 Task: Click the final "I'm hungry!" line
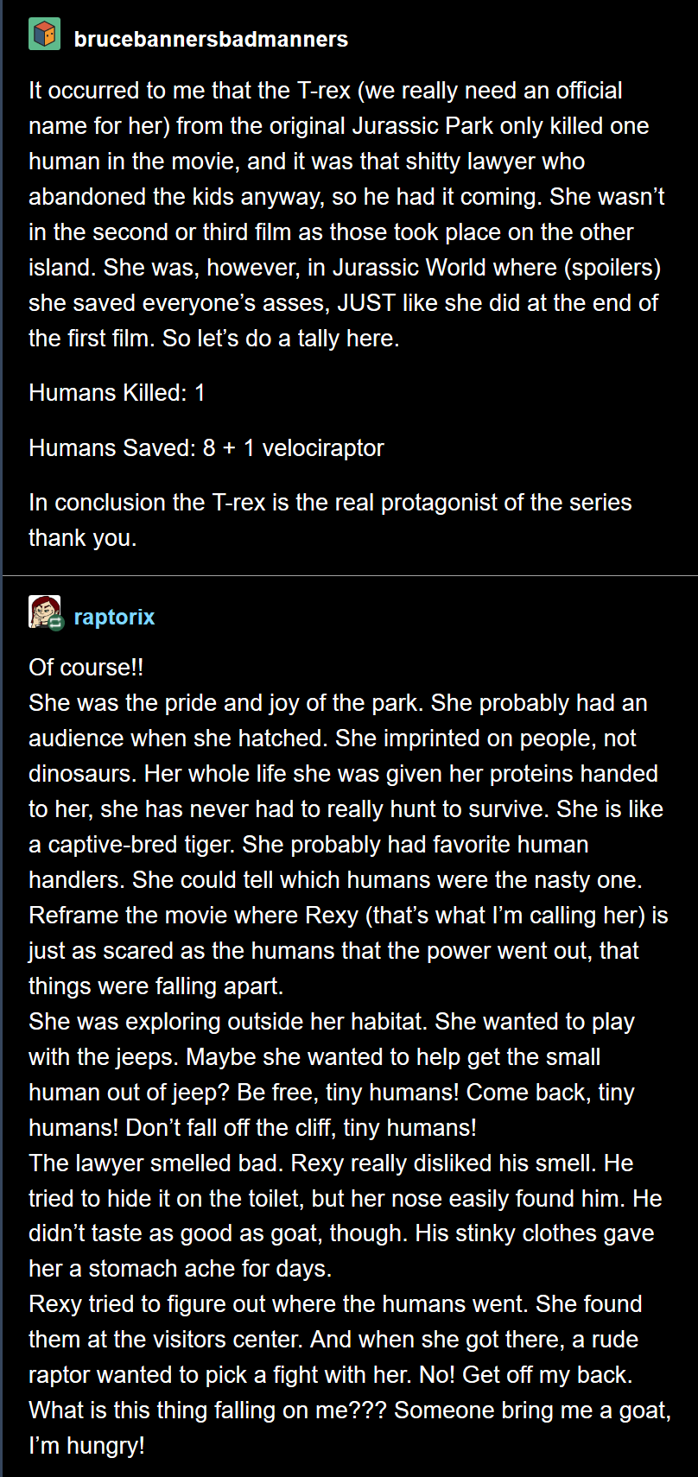point(86,1446)
